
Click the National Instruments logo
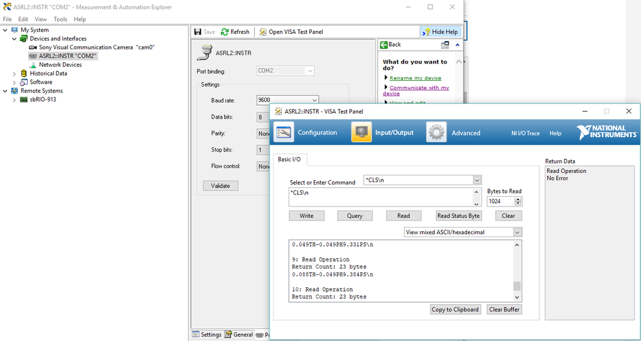point(606,133)
